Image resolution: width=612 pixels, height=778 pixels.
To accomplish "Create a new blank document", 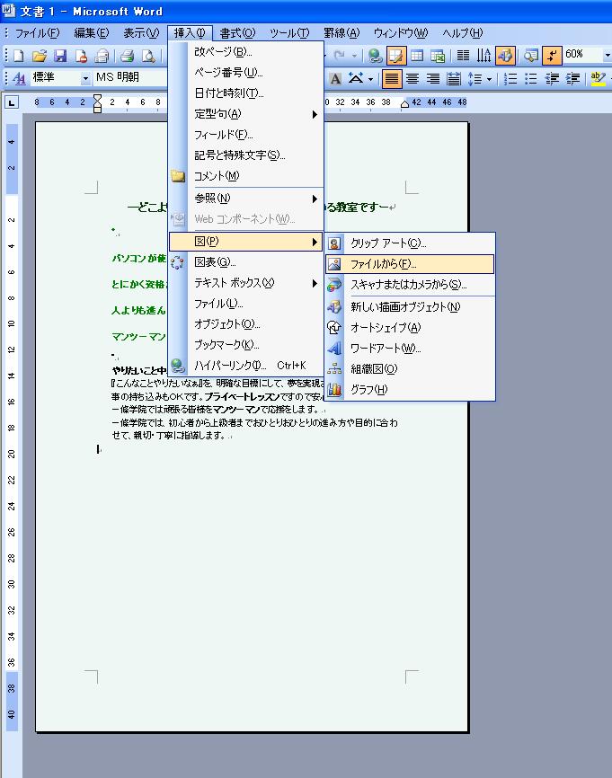I will pyautogui.click(x=19, y=56).
